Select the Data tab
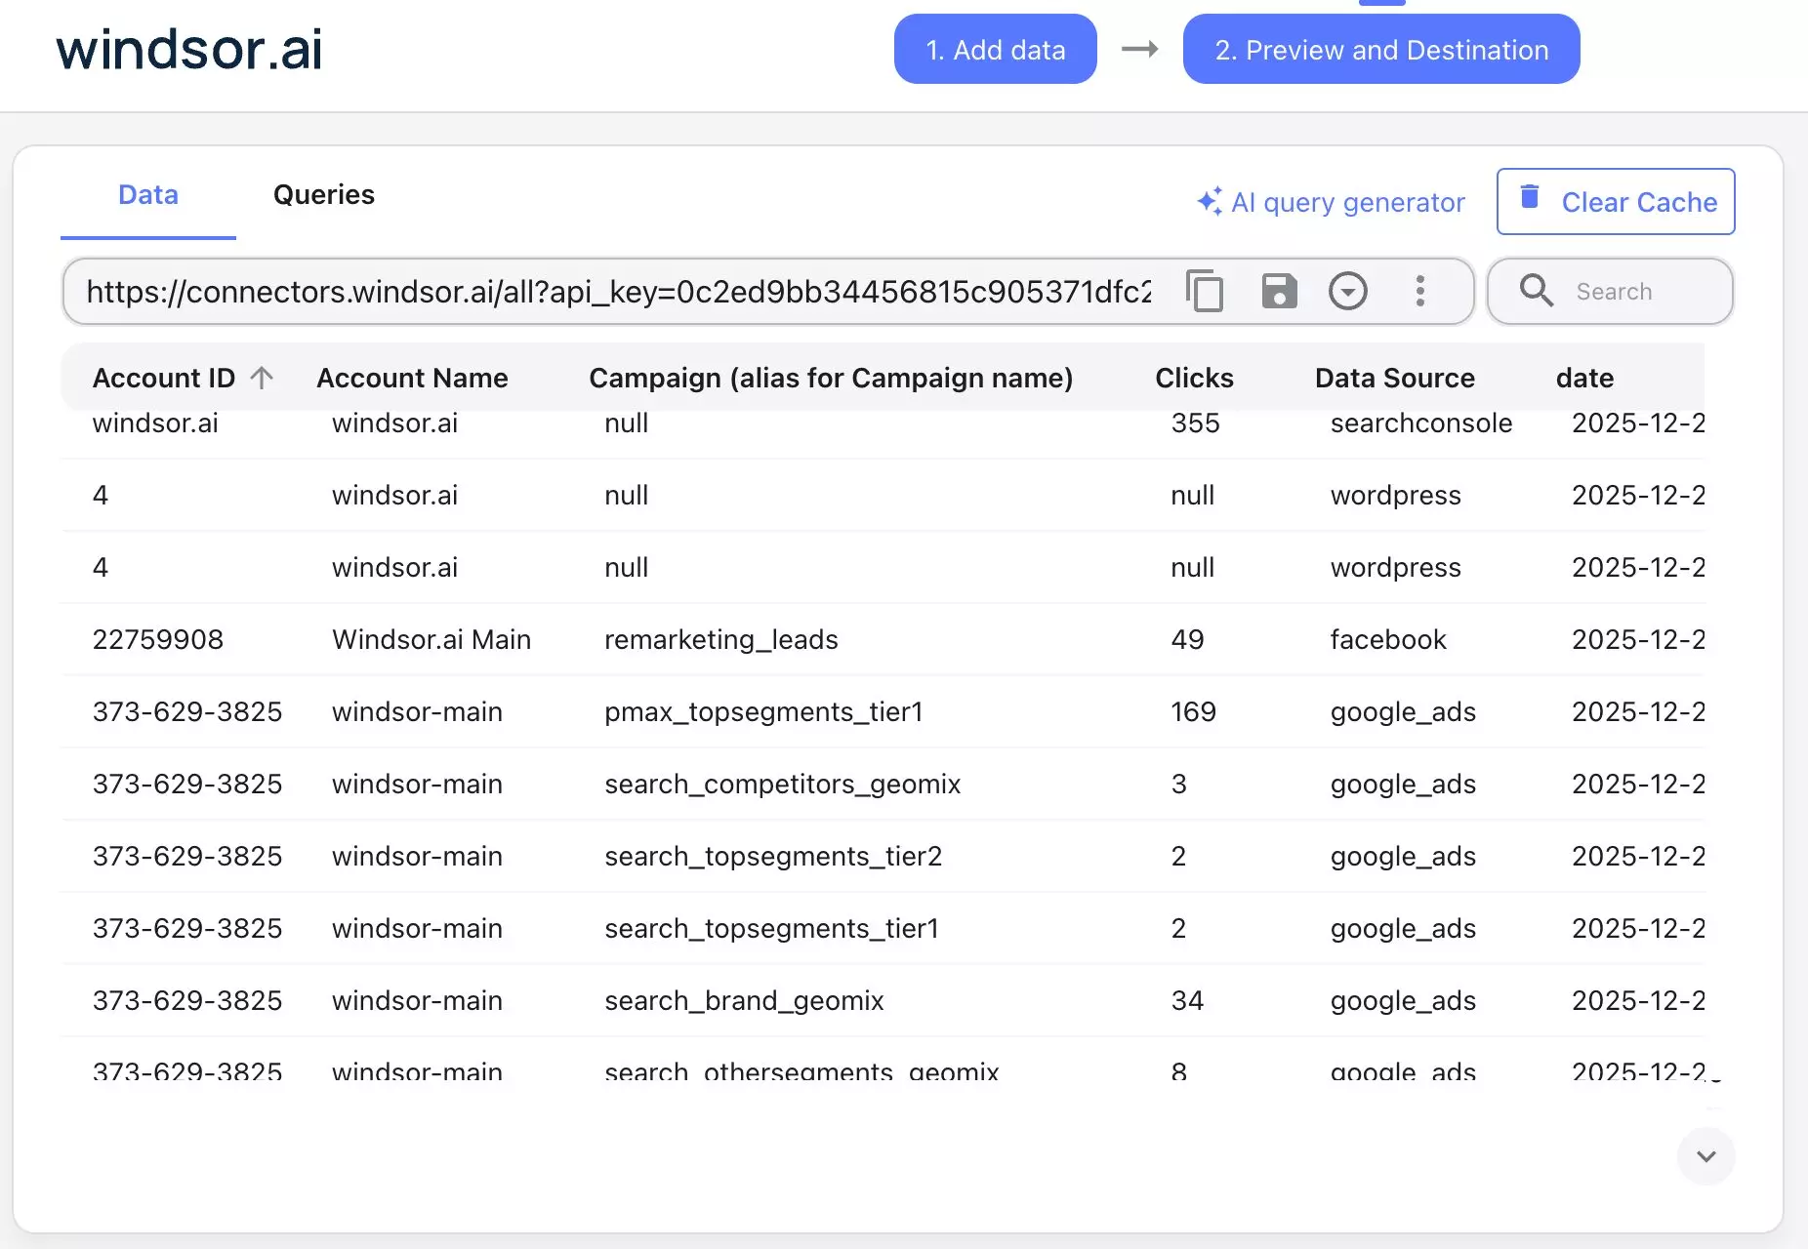This screenshot has width=1808, height=1249. point(148,195)
